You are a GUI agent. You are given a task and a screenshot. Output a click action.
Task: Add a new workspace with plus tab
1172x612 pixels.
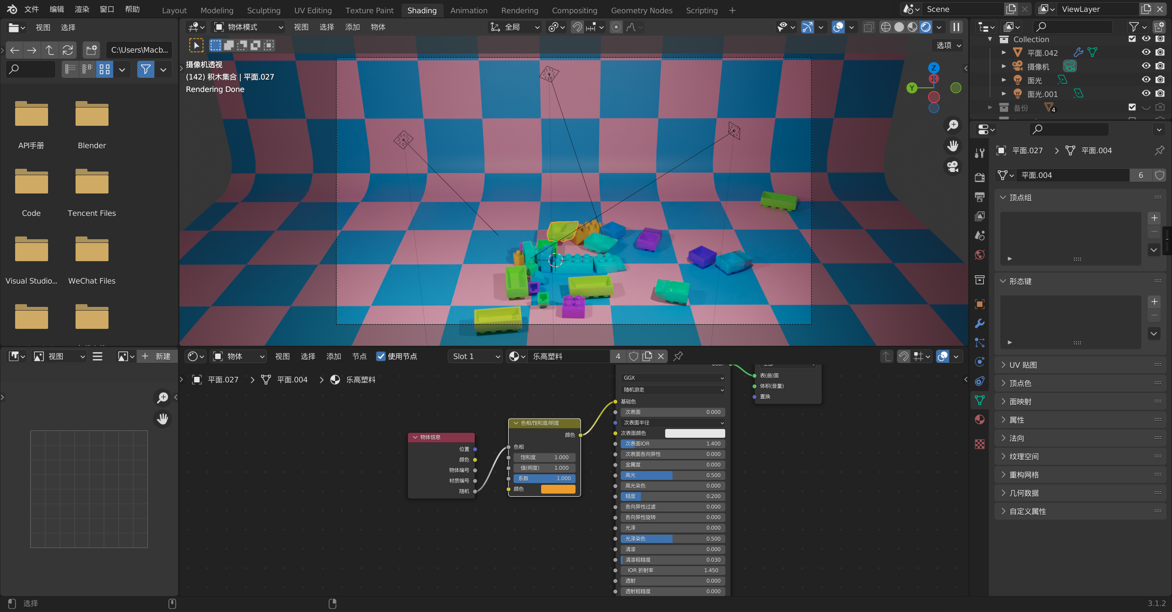pyautogui.click(x=732, y=10)
